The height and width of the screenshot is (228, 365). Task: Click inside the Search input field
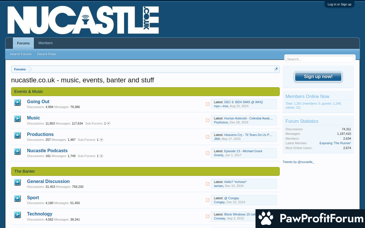320,59
